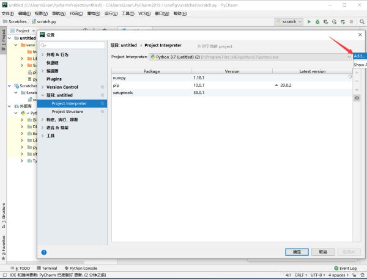The width and height of the screenshot is (367, 279).
Task: Toggle show early releases eye icon
Action: pyautogui.click(x=357, y=98)
